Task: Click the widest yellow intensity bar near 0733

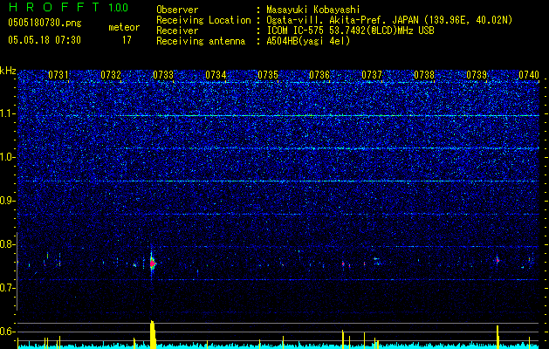Action: click(152, 334)
